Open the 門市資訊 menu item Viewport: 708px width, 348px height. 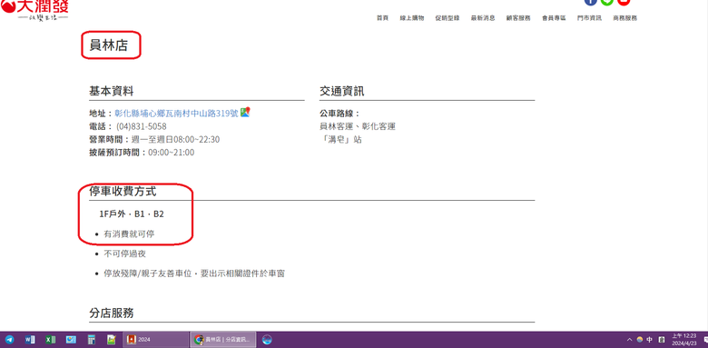point(589,18)
